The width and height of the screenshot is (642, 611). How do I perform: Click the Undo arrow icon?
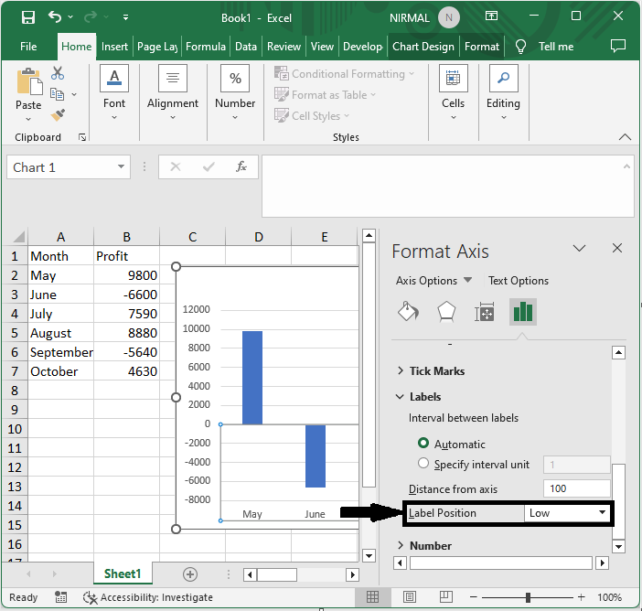click(56, 17)
